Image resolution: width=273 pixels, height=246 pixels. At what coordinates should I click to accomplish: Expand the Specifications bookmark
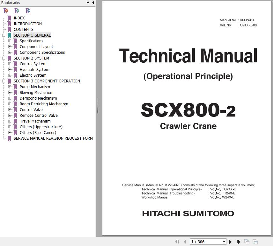click(10, 41)
